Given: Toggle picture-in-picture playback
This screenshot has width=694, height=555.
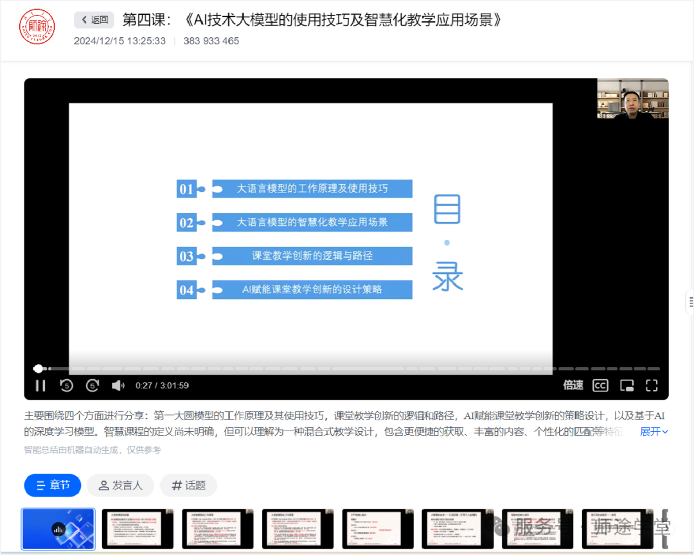Looking at the screenshot, I should click(626, 385).
